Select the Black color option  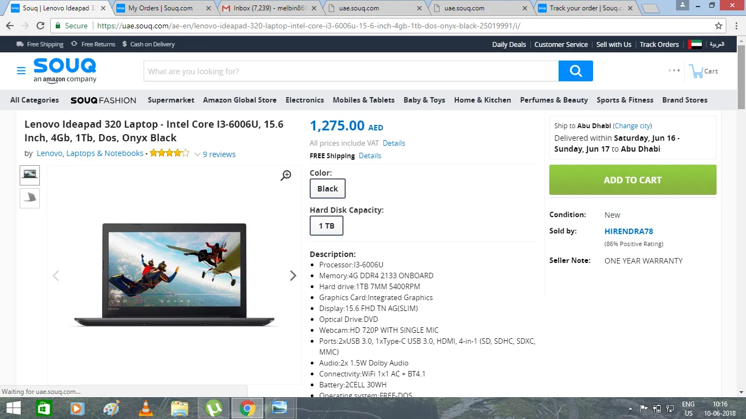tap(328, 189)
